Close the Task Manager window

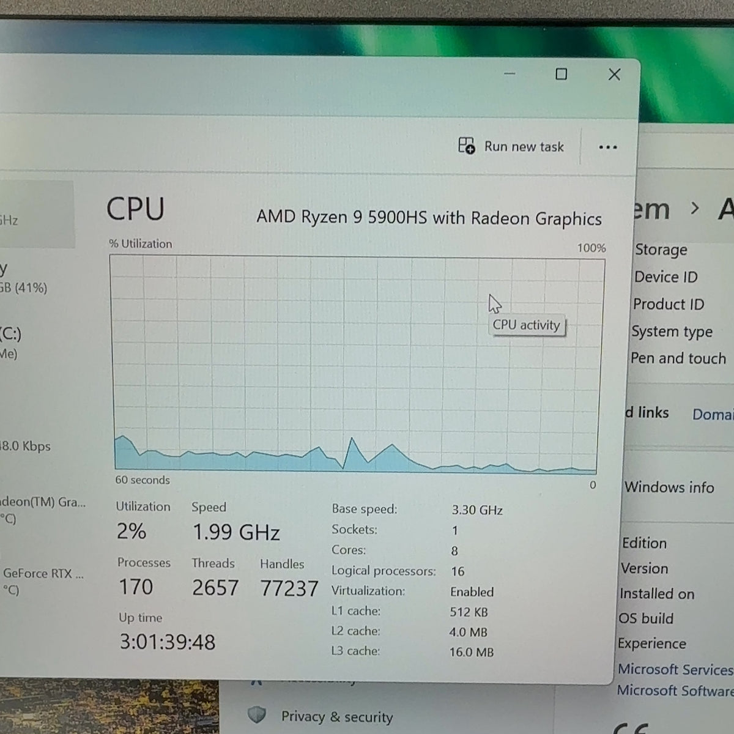(614, 75)
